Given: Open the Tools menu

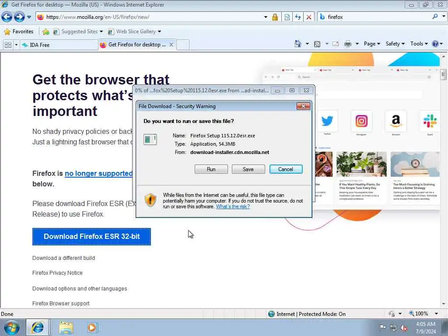Looking at the screenshot, I should 419,44.
